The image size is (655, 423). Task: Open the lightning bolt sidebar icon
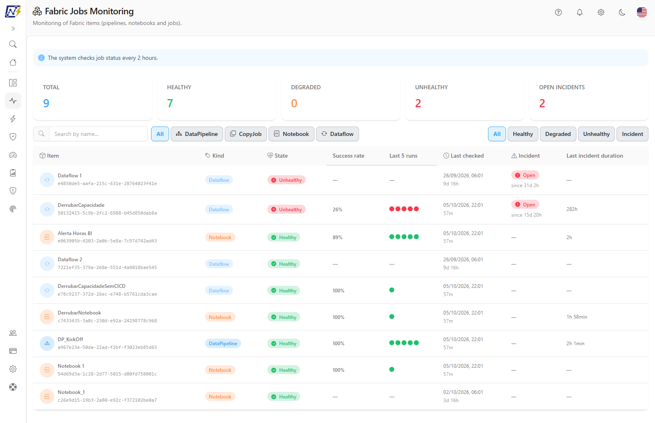[13, 119]
